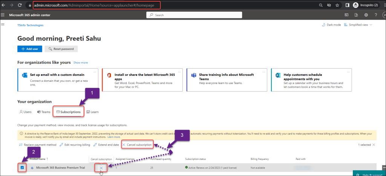Click the Learn more link in the notice

(x=114, y=137)
